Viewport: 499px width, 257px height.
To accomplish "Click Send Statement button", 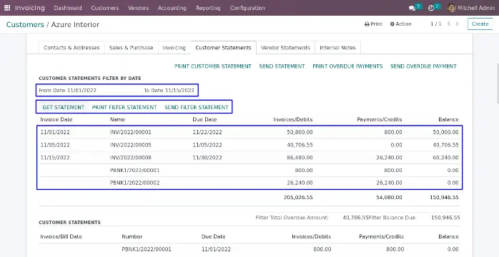I will pos(282,66).
